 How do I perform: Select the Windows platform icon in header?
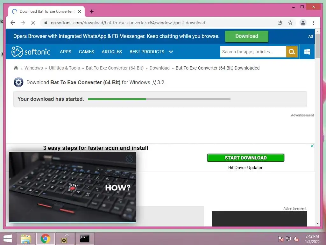307,52
